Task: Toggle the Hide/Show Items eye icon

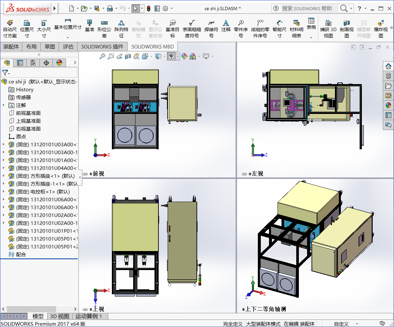Action: coord(172,56)
